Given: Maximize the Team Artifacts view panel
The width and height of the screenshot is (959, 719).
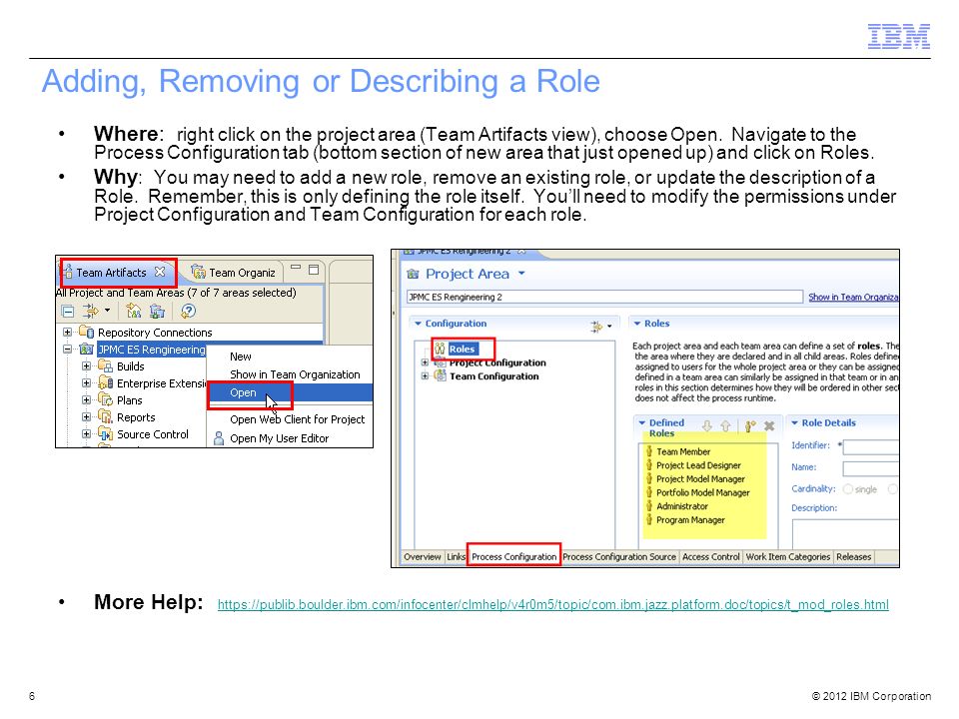Looking at the screenshot, I should coord(314,270).
